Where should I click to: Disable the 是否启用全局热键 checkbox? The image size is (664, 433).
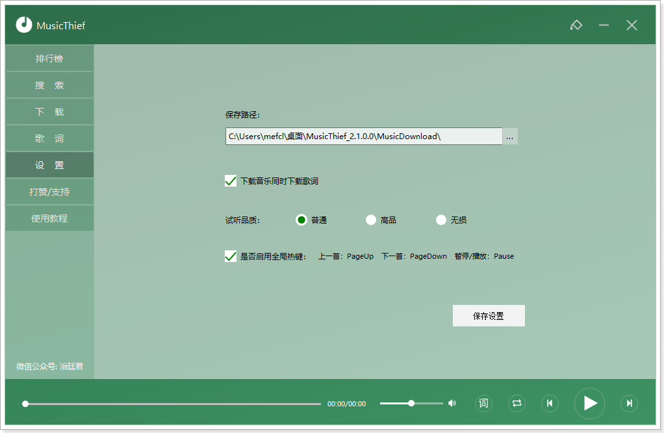pos(231,256)
